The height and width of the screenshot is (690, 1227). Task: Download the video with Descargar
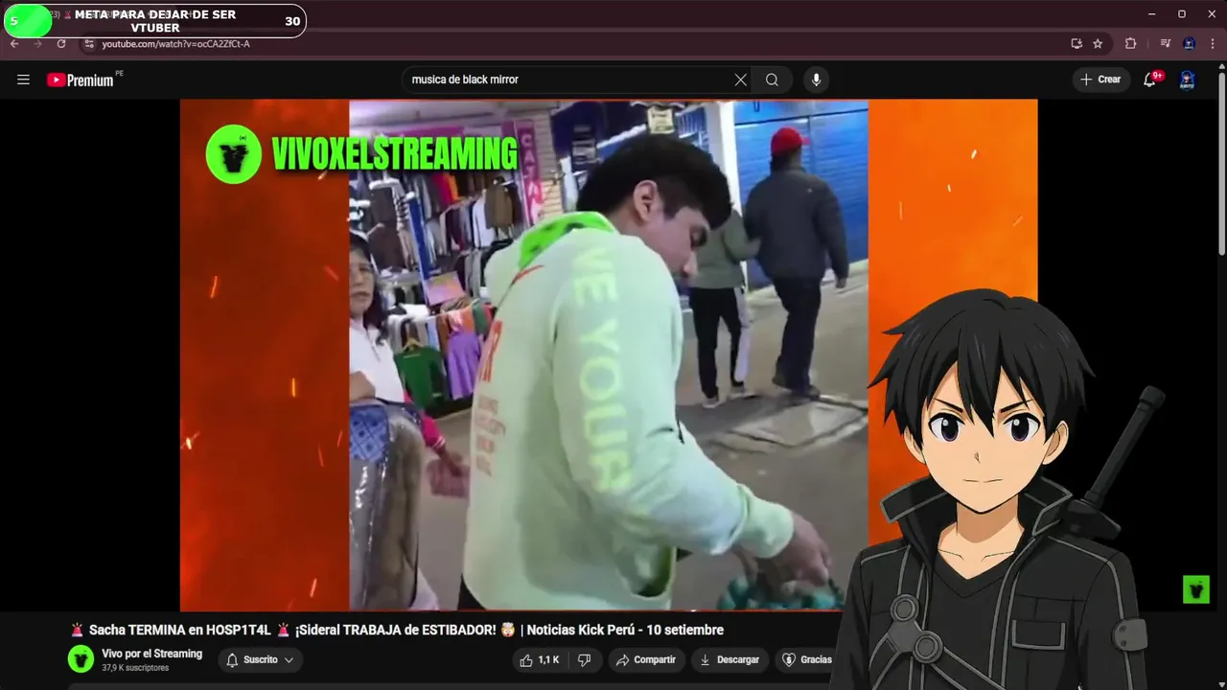coord(729,659)
